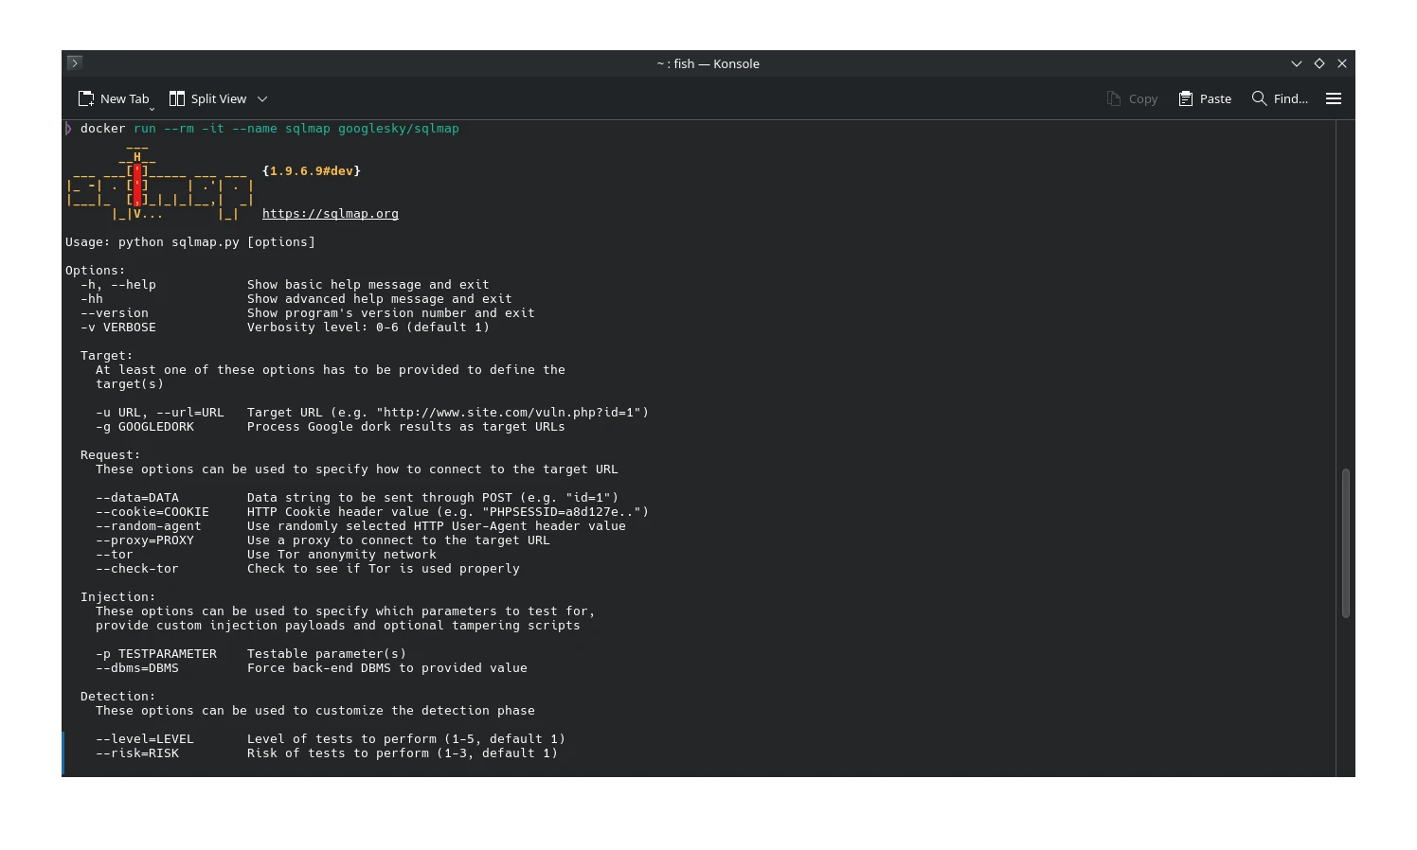1417x850 pixels.
Task: Click the '-h, --help' option text
Action: click(118, 285)
